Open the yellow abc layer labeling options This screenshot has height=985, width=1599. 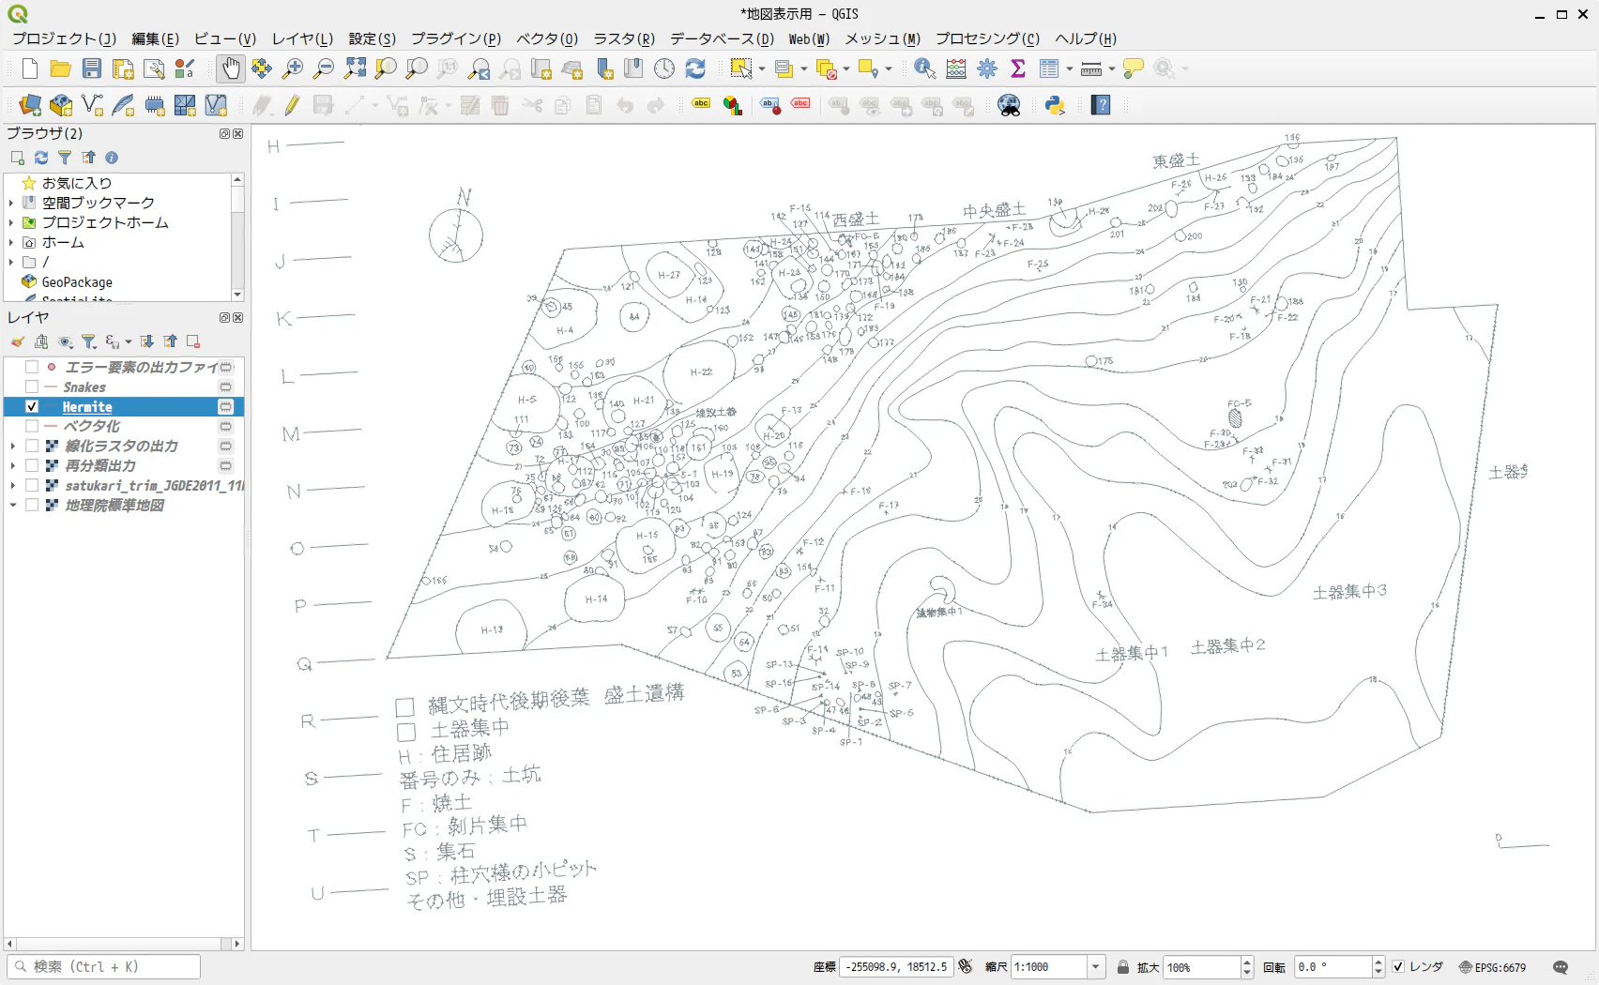[x=701, y=104]
